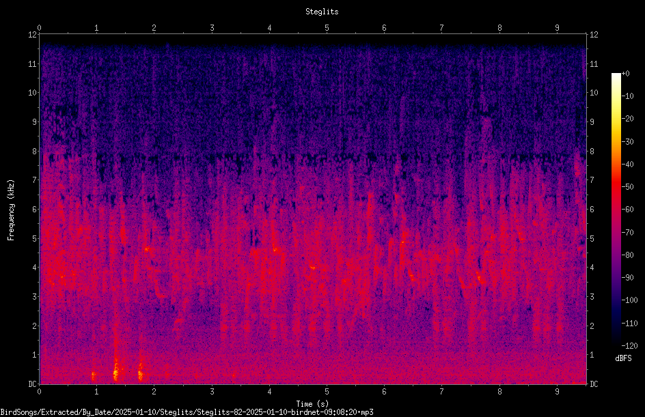Click the -20 value on dBFS scale
Viewport: 645px width, 417px height.
(627, 118)
